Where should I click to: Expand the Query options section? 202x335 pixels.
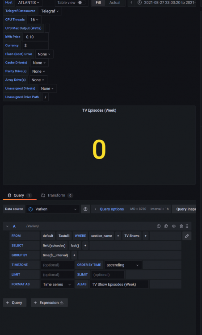112,209
